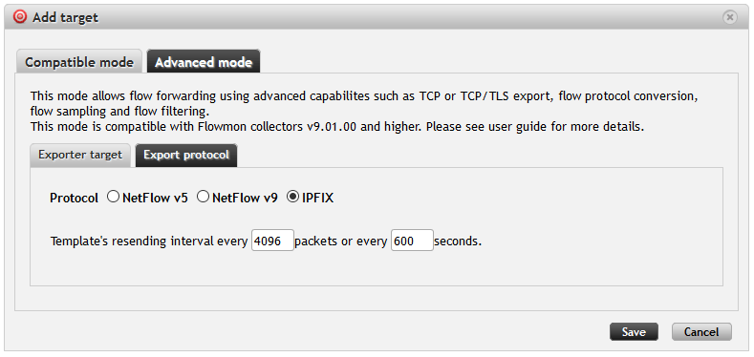Click the IPFIX label text
Image resolution: width=754 pixels, height=357 pixels.
(318, 198)
